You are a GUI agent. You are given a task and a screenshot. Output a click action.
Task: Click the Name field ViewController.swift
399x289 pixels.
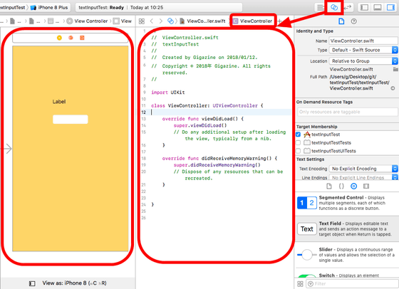pyautogui.click(x=363, y=41)
